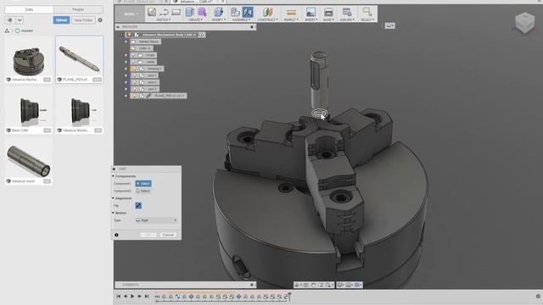Viewport: 543px width, 305px height.
Task: Open the Modify menu
Action: [x=219, y=19]
